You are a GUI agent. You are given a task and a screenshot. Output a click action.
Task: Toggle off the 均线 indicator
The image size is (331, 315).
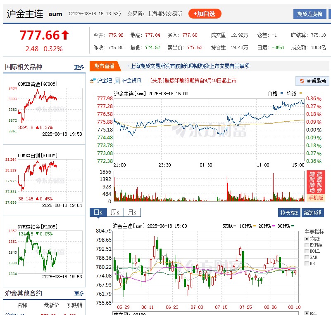306,238
